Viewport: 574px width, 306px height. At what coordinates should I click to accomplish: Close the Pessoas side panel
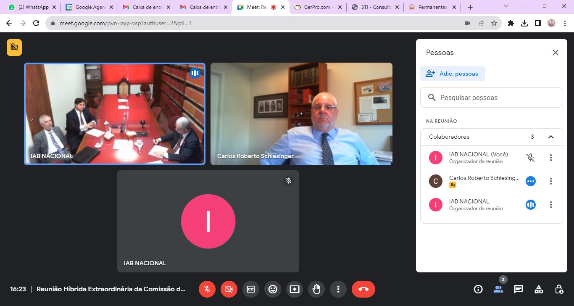pos(556,53)
